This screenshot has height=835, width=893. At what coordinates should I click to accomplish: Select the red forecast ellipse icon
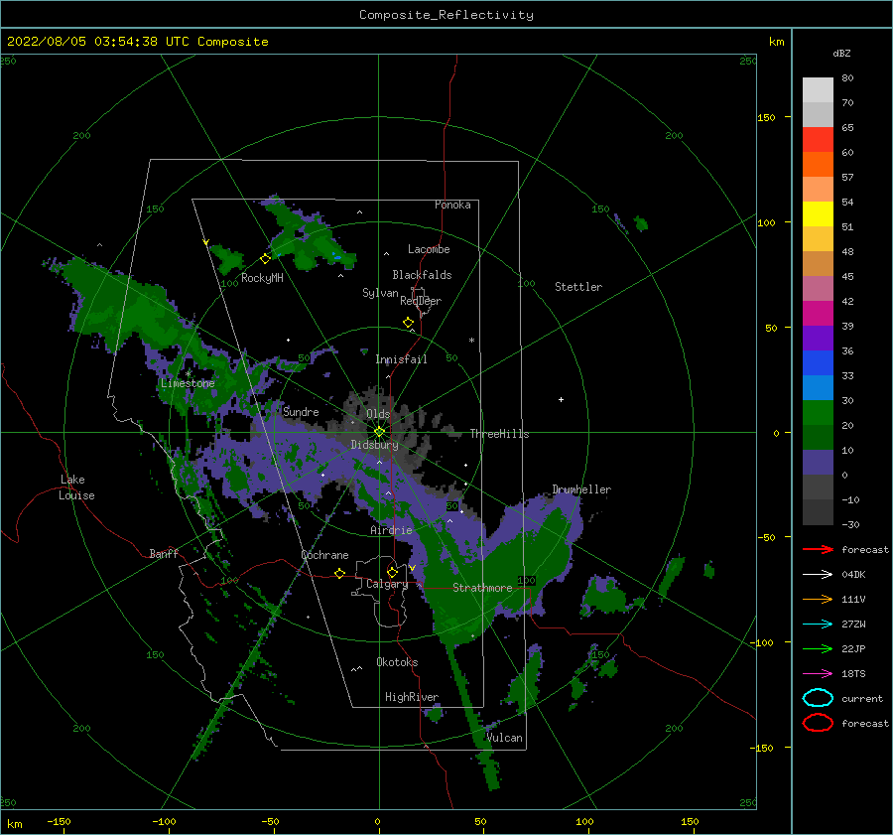click(x=818, y=723)
